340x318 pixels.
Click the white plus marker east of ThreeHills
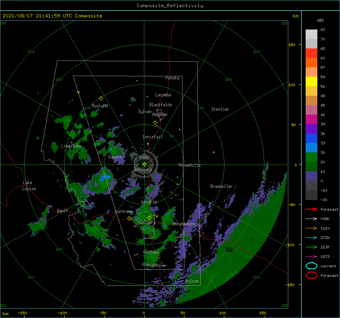(213, 152)
